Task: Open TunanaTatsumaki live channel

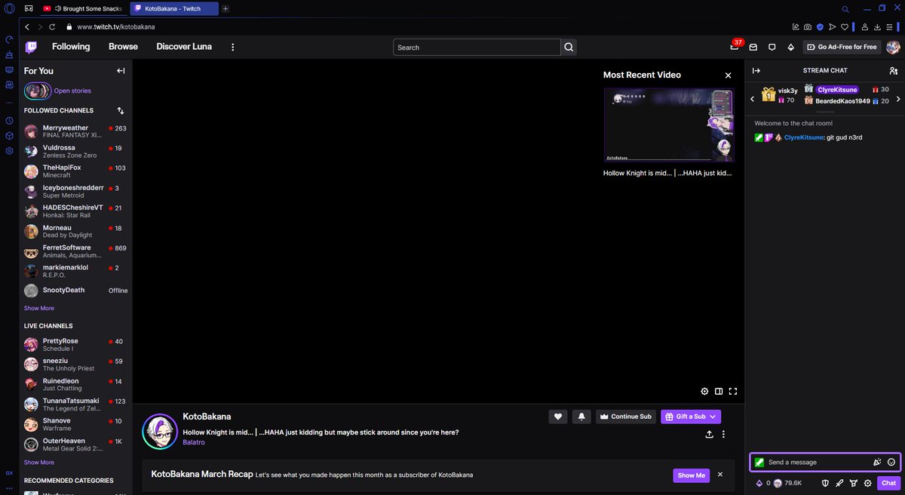Action: pos(75,404)
